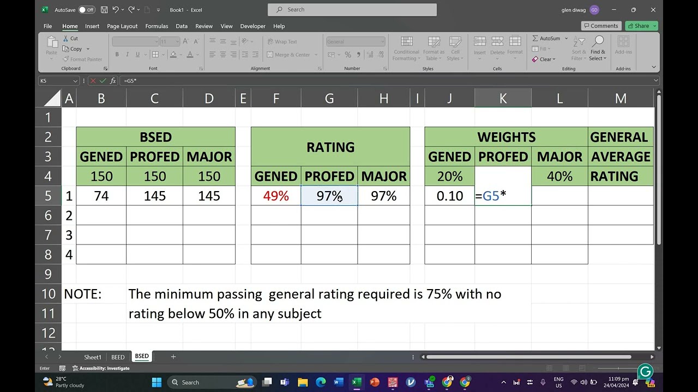Image resolution: width=698 pixels, height=392 pixels.
Task: Switch to the Review ribbon tab
Action: tap(204, 26)
